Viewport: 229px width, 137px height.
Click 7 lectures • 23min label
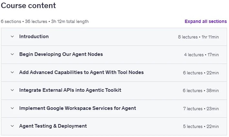201,109
